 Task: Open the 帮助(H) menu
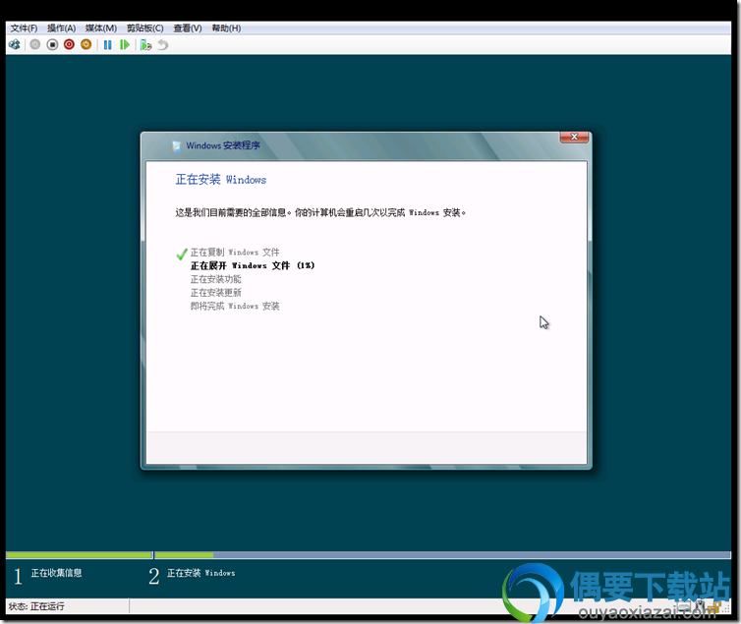click(x=226, y=28)
